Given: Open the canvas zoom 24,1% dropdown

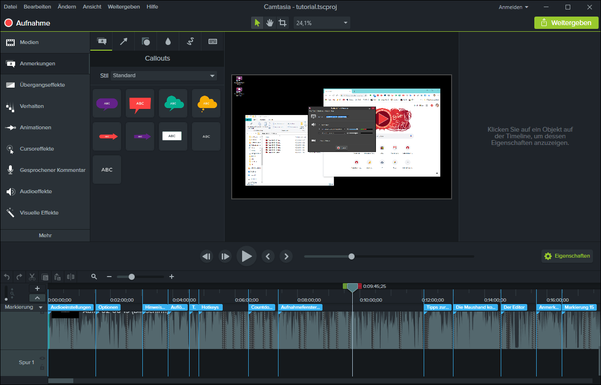Looking at the screenshot, I should (x=322, y=23).
